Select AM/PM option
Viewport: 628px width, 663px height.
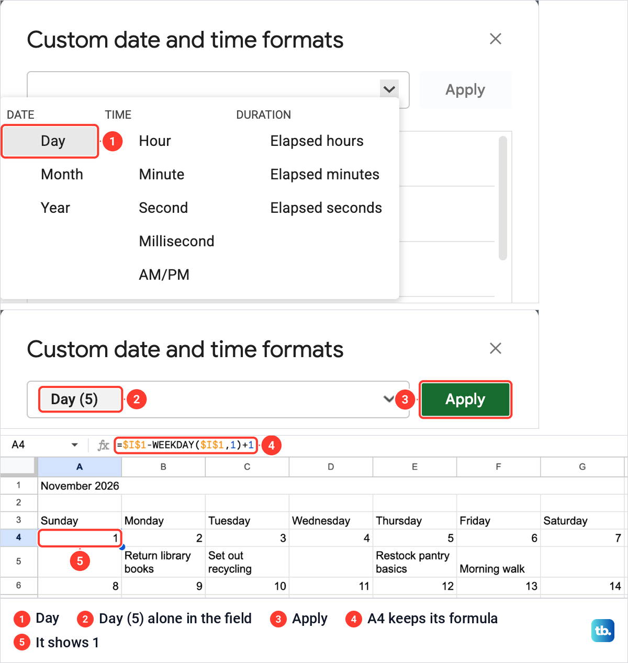click(x=164, y=275)
